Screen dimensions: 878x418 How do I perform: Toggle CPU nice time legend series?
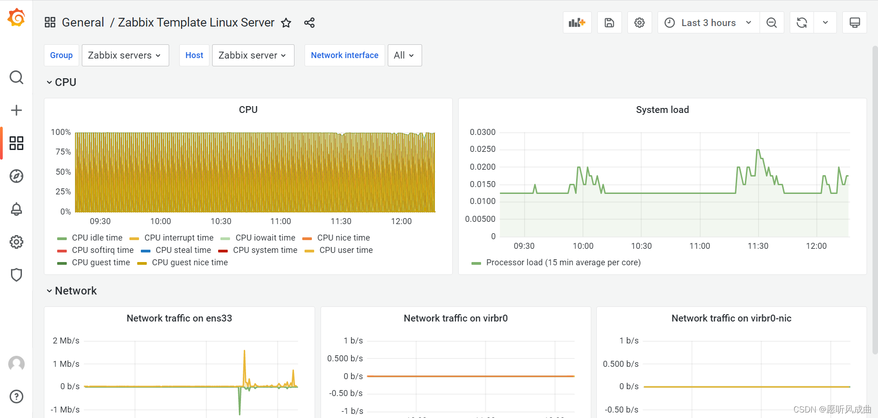(343, 238)
